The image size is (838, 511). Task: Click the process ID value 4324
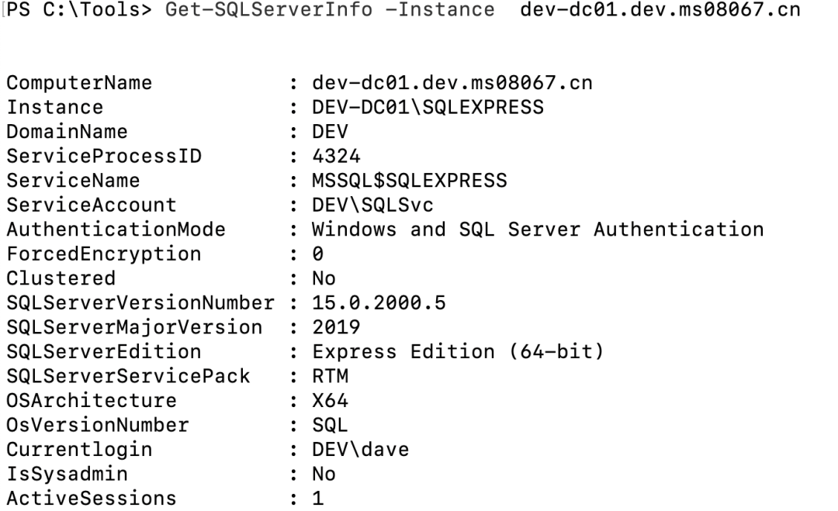pos(336,157)
